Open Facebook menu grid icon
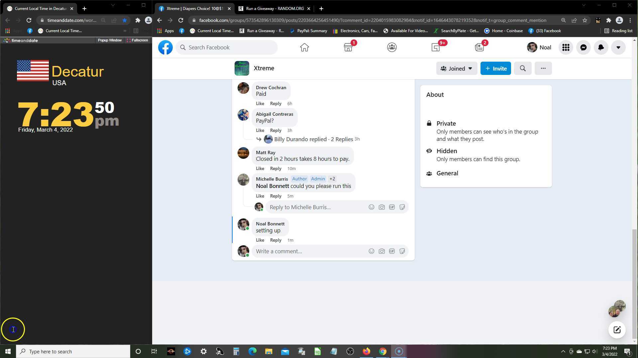This screenshot has width=638, height=358. (566, 47)
